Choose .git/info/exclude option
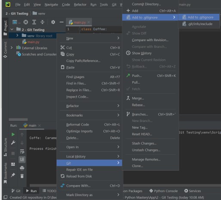Screen dimensions: 221x200 (199, 24)
